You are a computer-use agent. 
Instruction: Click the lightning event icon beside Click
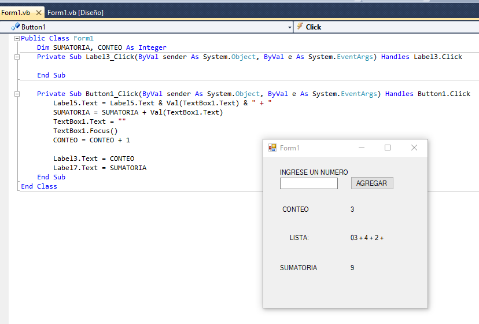point(300,26)
